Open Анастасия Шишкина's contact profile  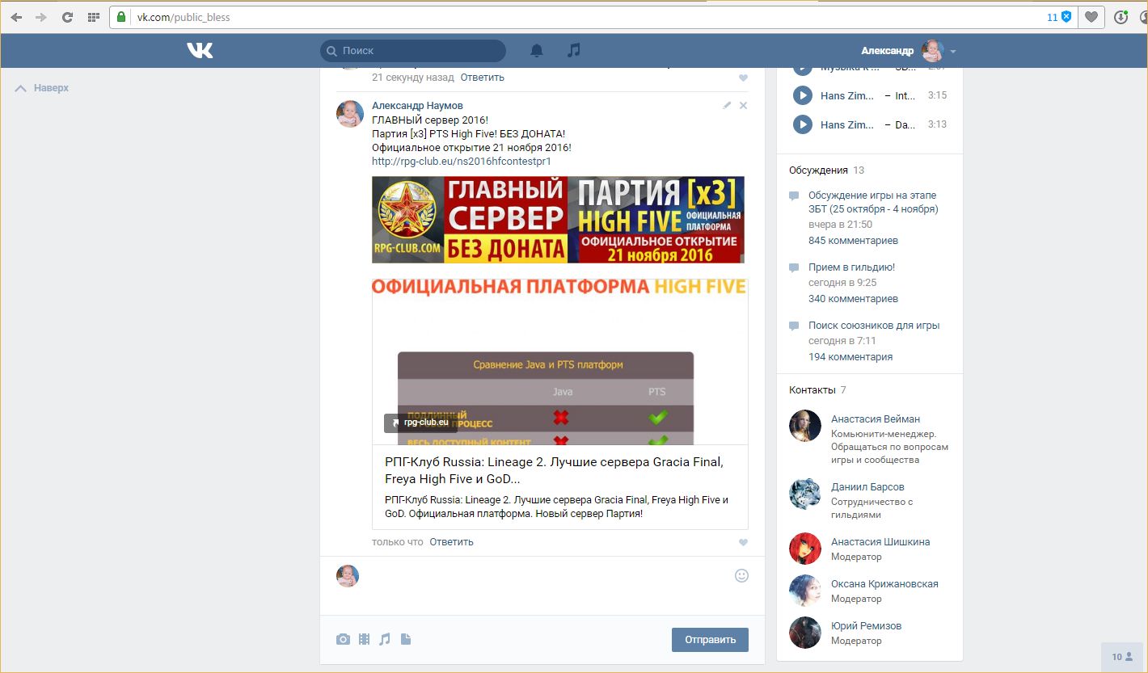click(x=880, y=542)
